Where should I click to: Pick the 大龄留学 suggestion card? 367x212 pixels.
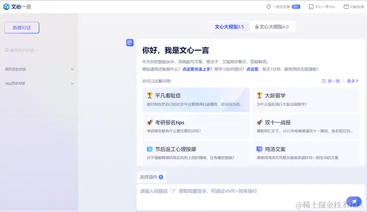point(306,100)
